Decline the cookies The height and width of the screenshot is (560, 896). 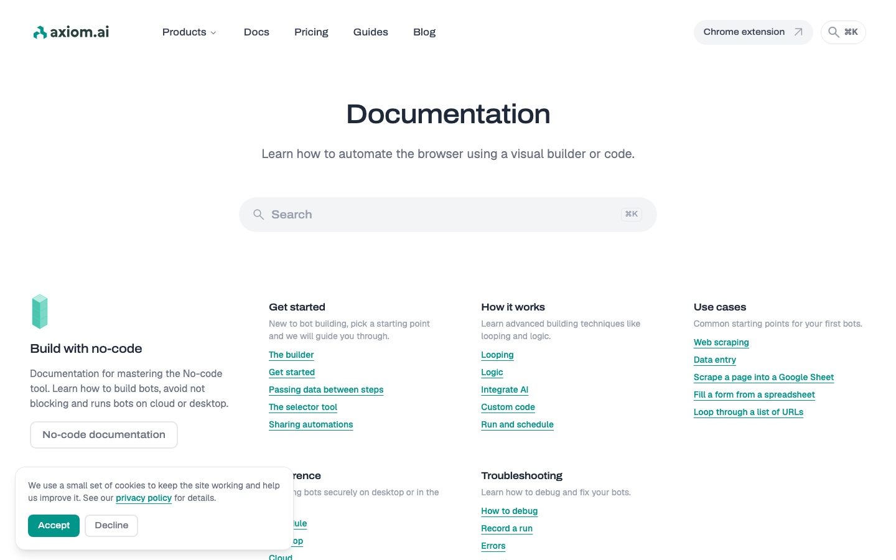tap(111, 526)
